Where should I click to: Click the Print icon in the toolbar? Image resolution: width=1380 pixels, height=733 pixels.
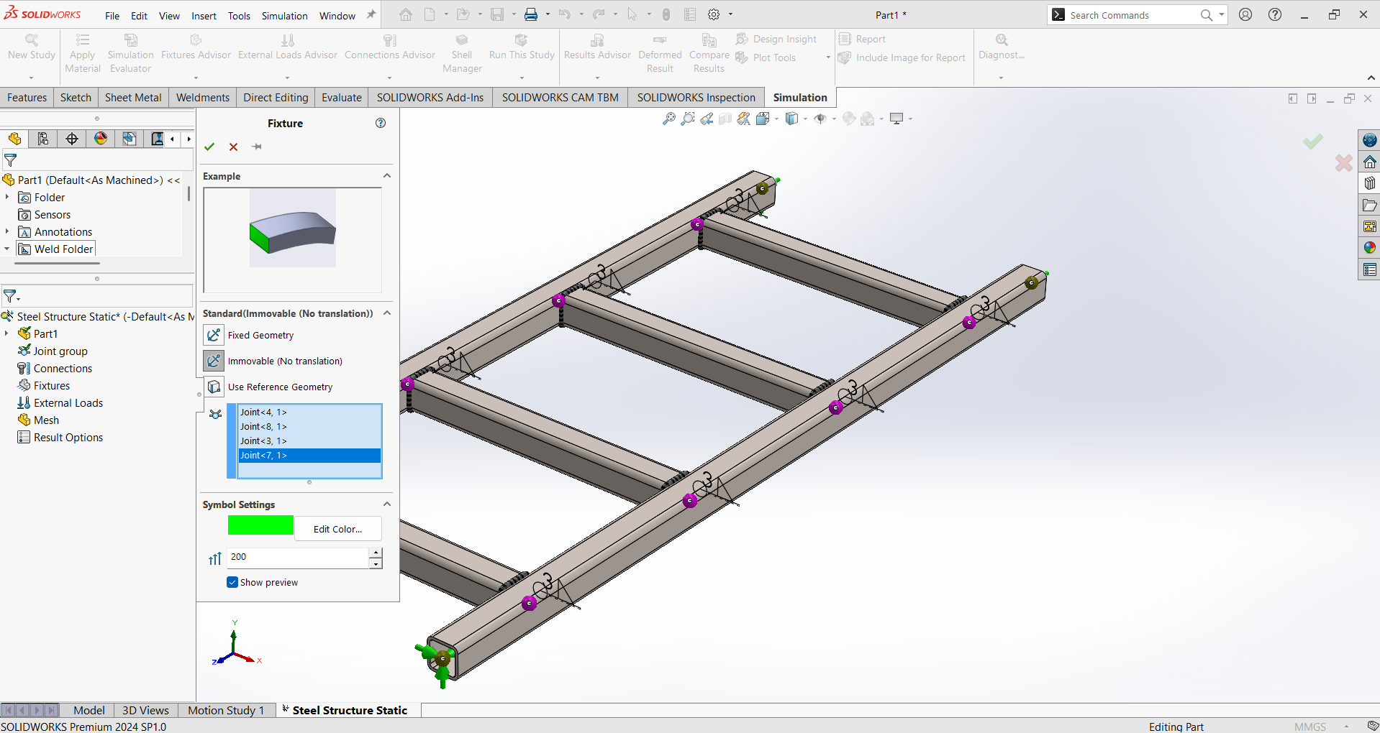[x=531, y=14]
